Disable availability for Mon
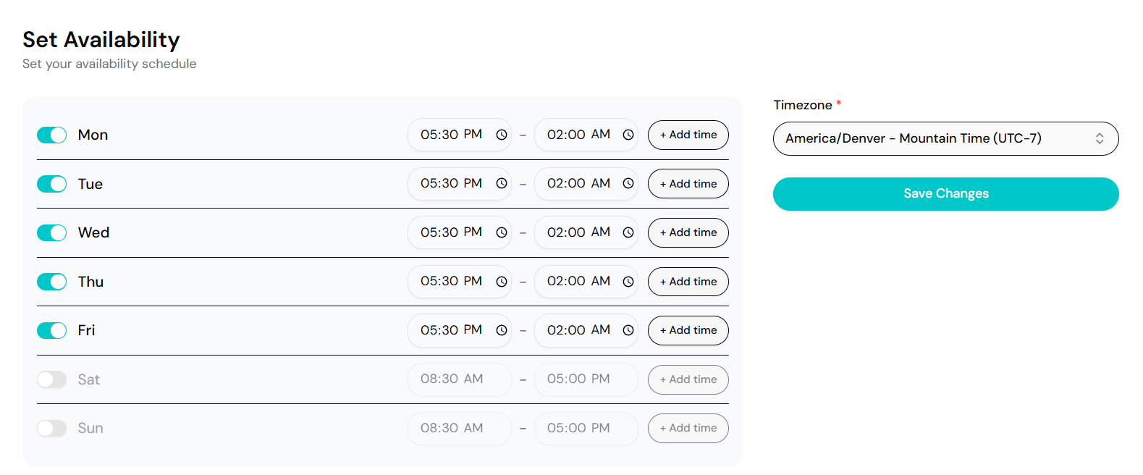Viewport: 1143px width, 475px height. (51, 135)
